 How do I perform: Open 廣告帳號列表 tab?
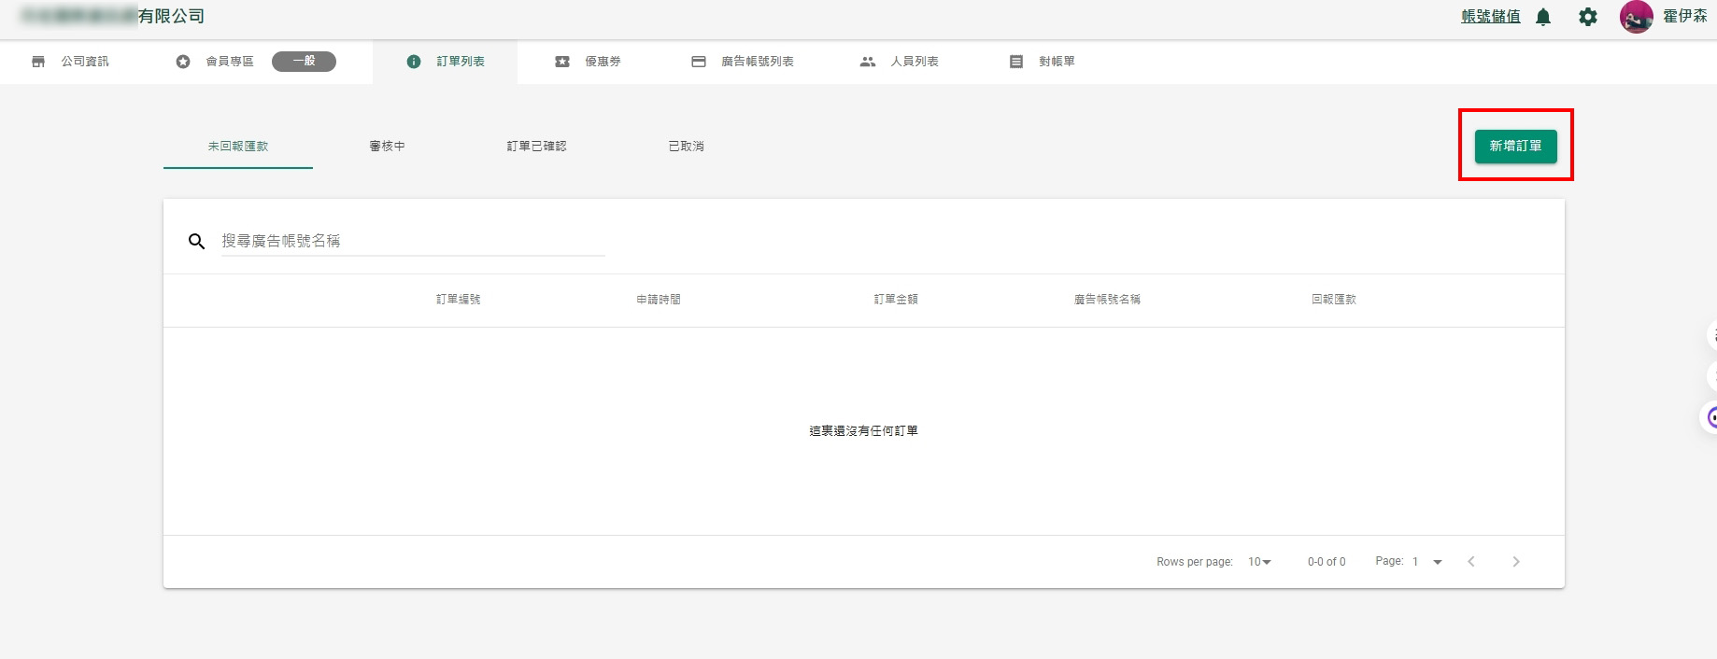click(x=743, y=62)
